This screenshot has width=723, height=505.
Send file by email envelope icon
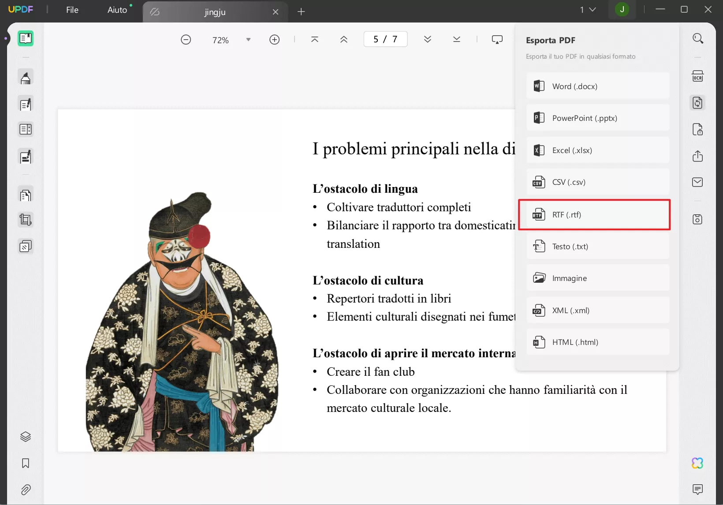click(697, 182)
